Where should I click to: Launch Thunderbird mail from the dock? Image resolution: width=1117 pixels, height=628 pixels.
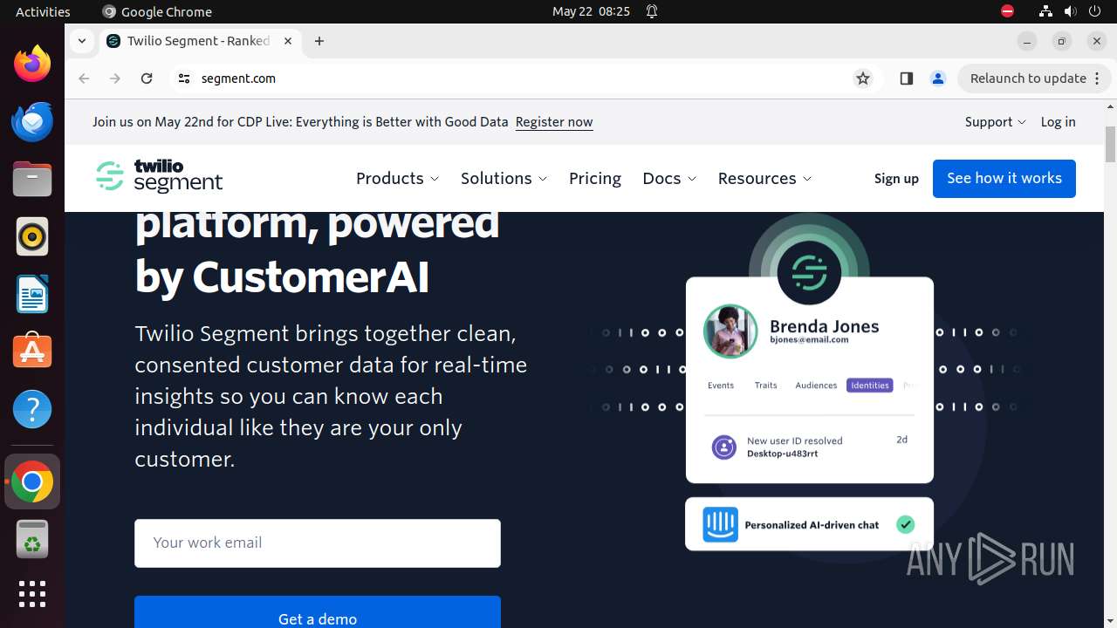[x=32, y=121]
